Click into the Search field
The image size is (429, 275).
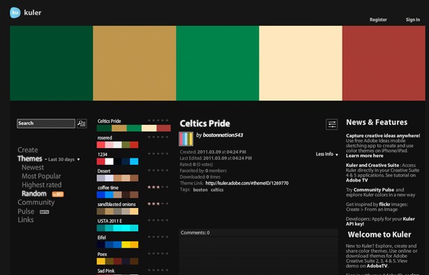(46, 124)
